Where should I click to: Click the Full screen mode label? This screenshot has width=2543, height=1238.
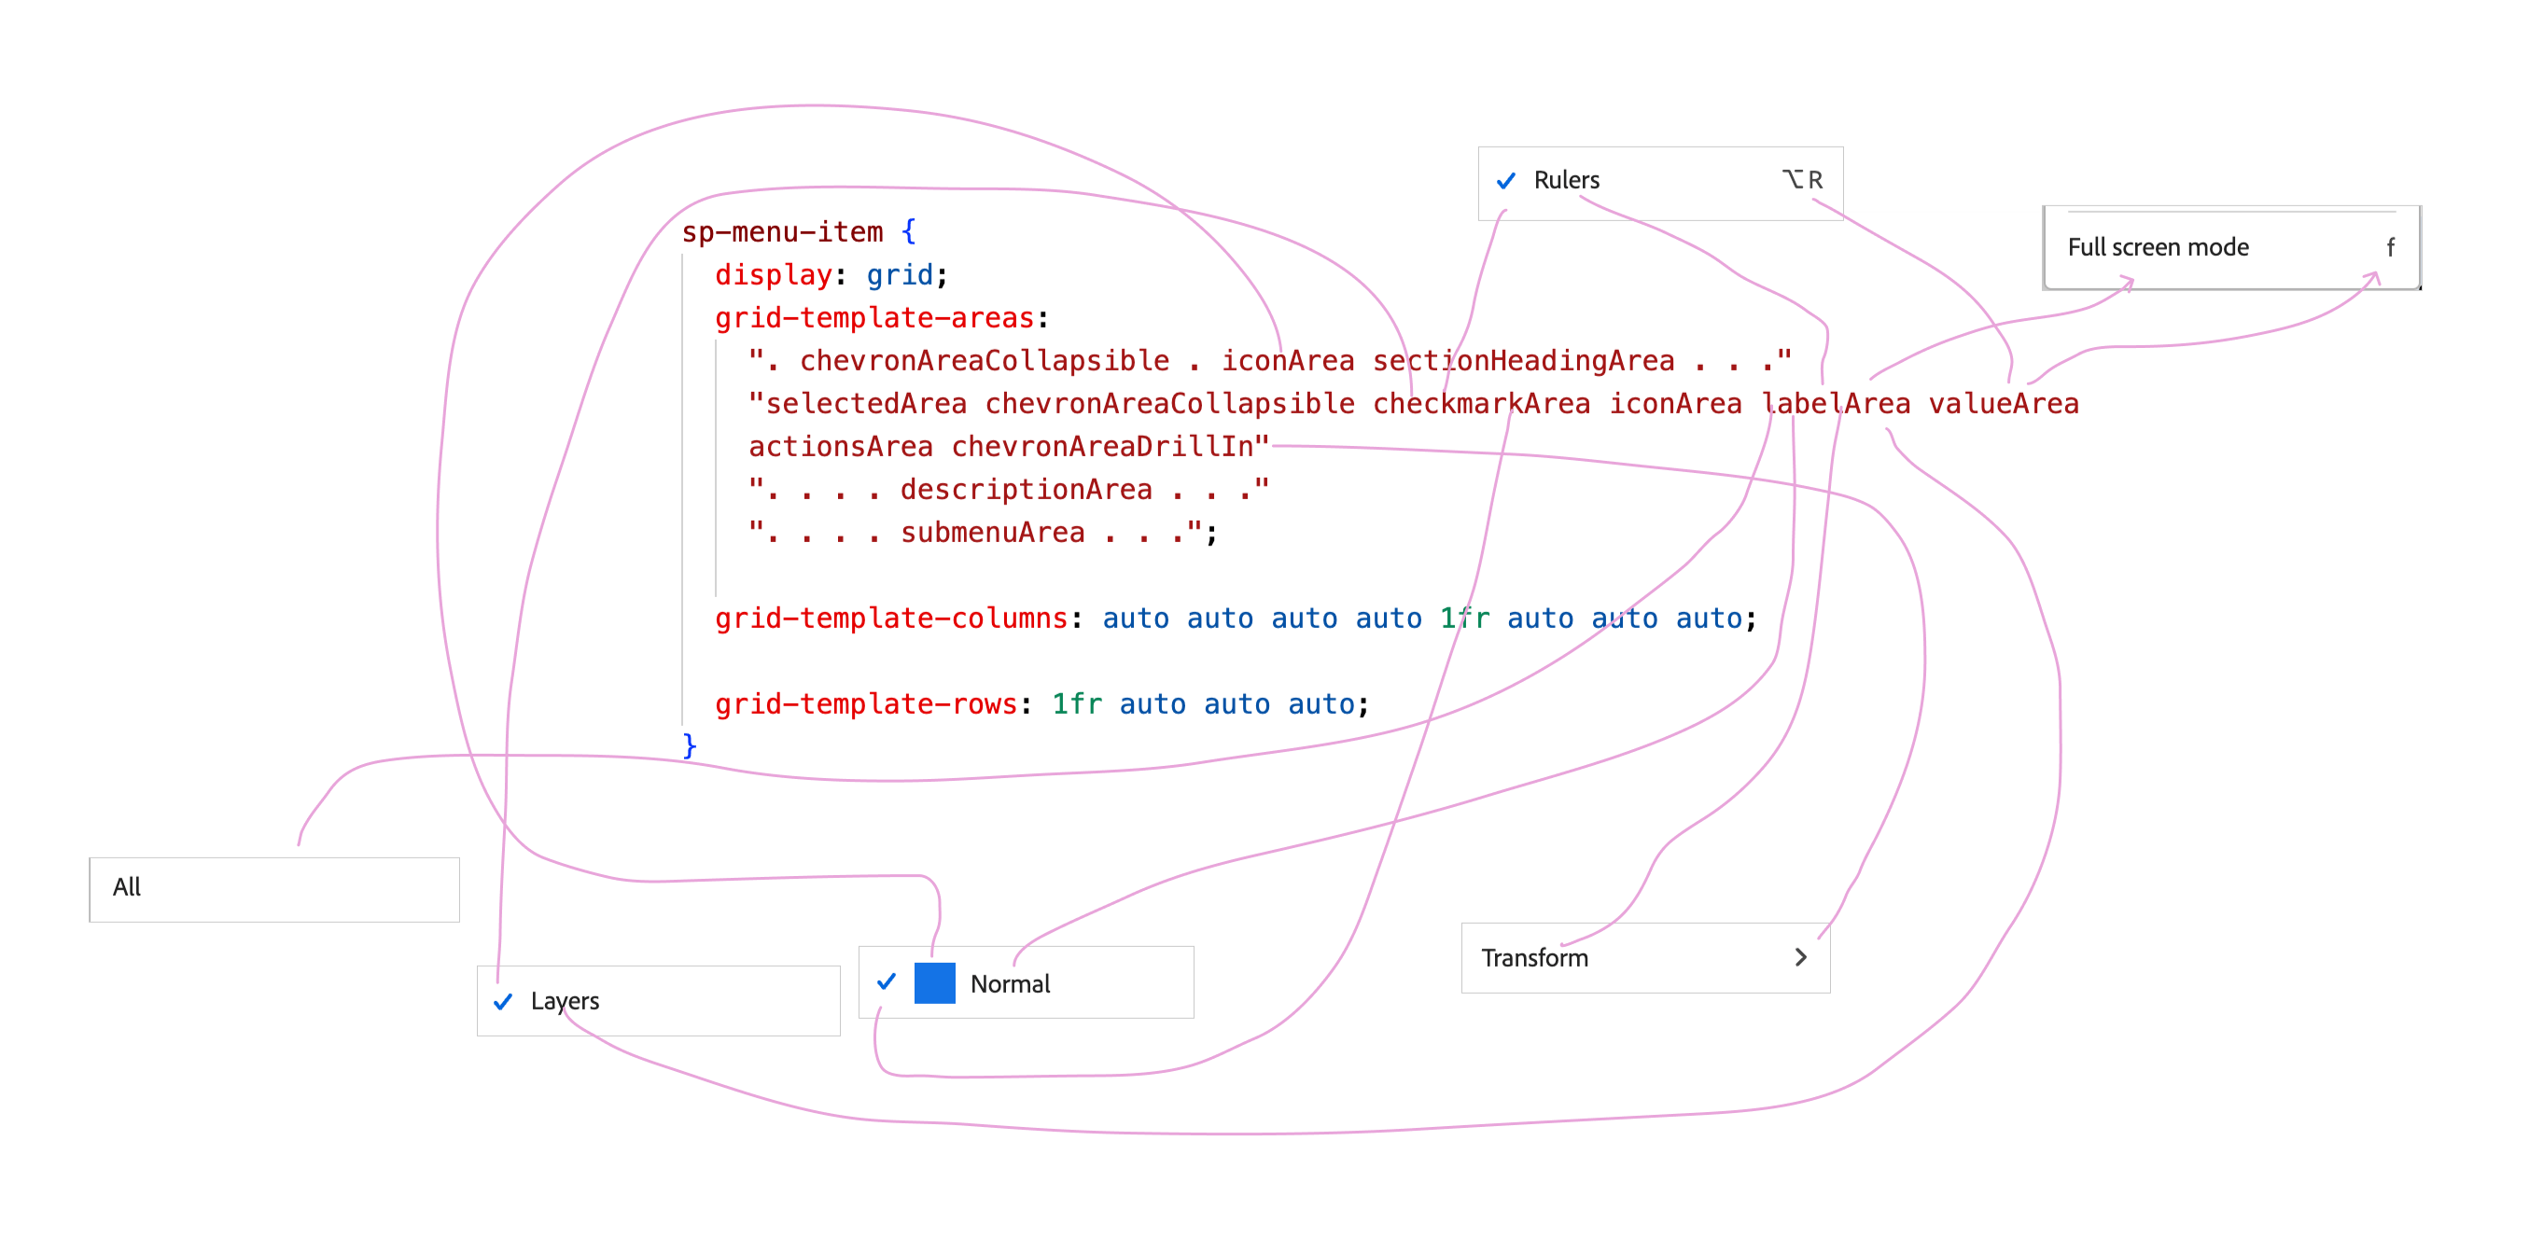click(2158, 247)
